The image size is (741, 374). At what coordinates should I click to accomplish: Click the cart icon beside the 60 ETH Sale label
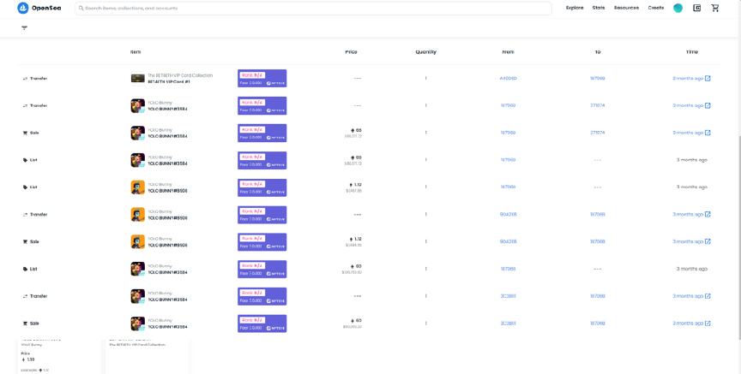pyautogui.click(x=25, y=324)
